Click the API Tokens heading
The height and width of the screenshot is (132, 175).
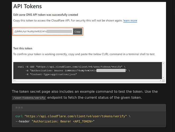(x=27, y=6)
